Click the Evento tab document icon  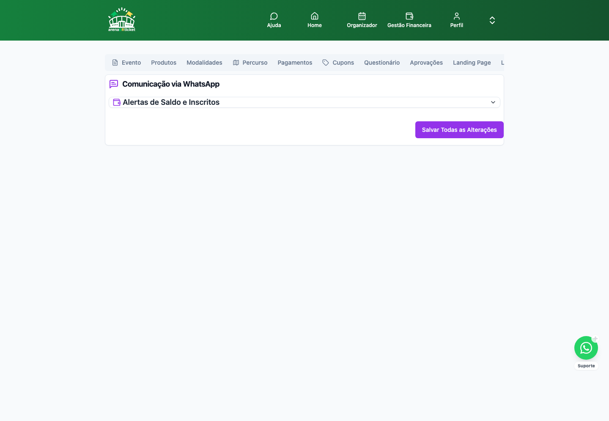click(115, 63)
